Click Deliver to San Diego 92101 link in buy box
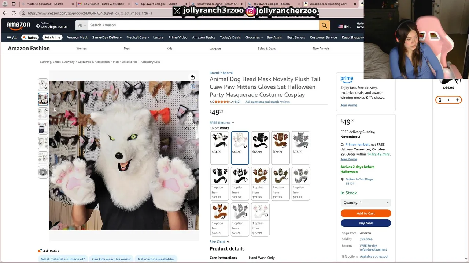Viewport: 469px width, 263px height. point(359,181)
